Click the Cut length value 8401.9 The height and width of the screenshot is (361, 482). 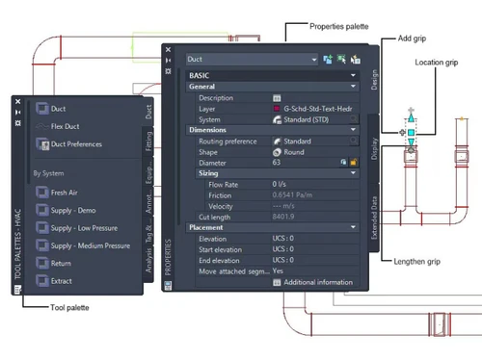coord(283,217)
